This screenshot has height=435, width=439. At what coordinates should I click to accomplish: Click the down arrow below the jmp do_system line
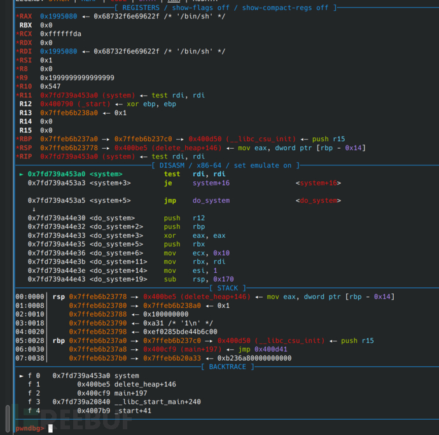point(34,209)
